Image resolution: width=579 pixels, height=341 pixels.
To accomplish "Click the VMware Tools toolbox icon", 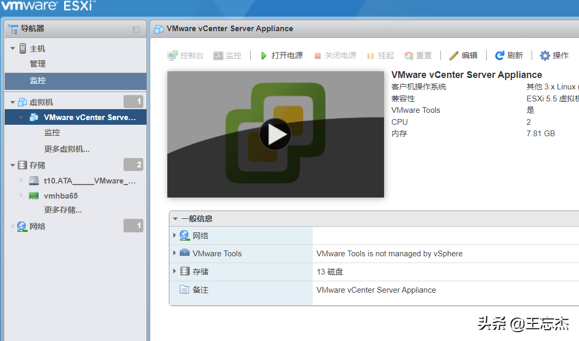I will click(x=184, y=253).
